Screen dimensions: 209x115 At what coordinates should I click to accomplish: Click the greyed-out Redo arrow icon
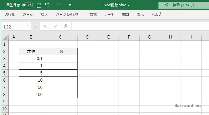[x=58, y=5]
